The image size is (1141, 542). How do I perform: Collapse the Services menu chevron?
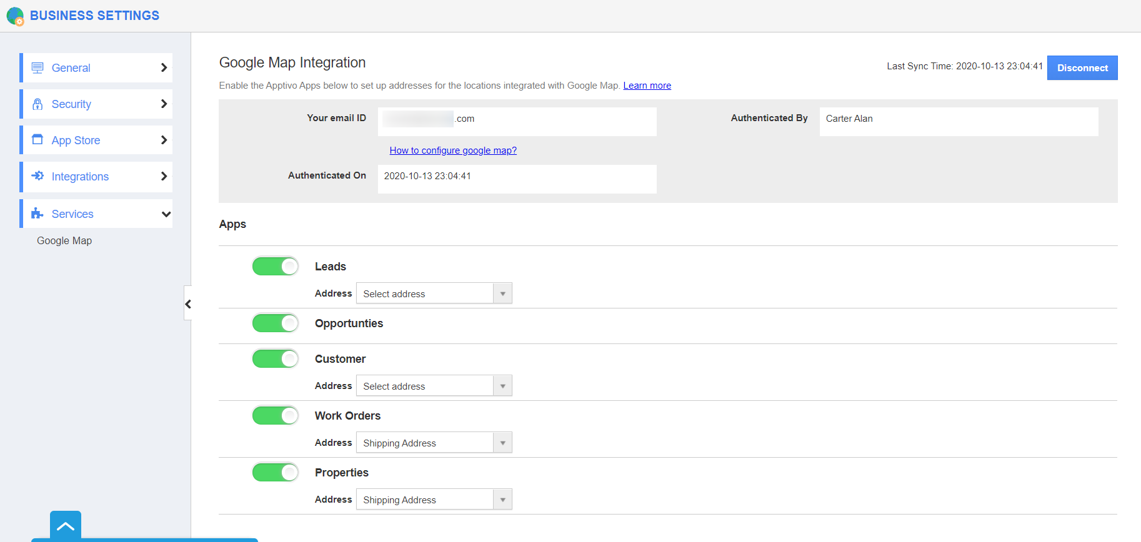point(166,214)
